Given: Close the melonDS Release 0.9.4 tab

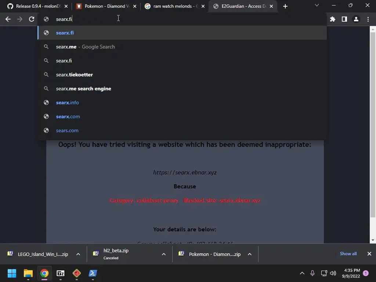Looking at the screenshot, I should coord(66,7).
